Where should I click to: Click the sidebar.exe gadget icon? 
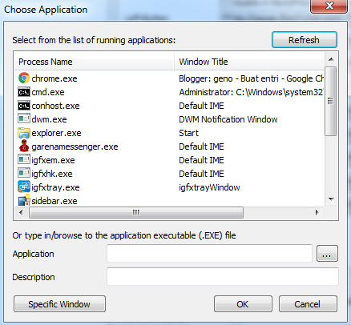[x=24, y=200]
